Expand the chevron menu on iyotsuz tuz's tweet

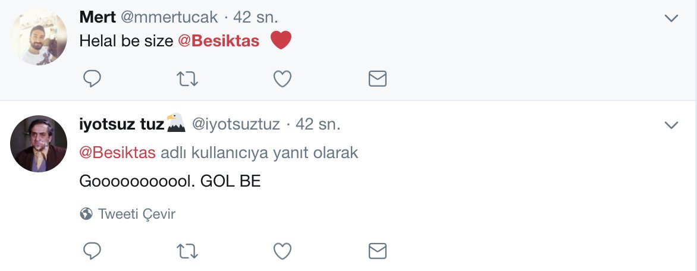pyautogui.click(x=671, y=125)
